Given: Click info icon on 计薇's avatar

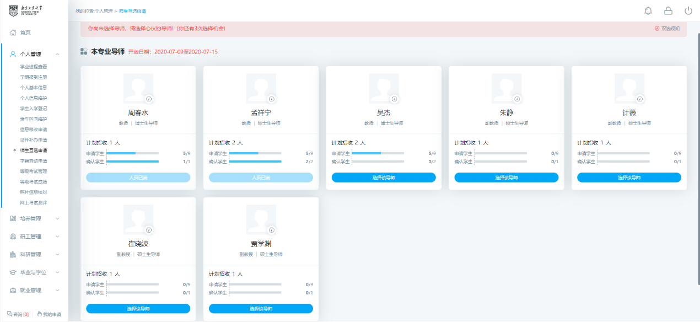Looking at the screenshot, I should pyautogui.click(x=640, y=99).
